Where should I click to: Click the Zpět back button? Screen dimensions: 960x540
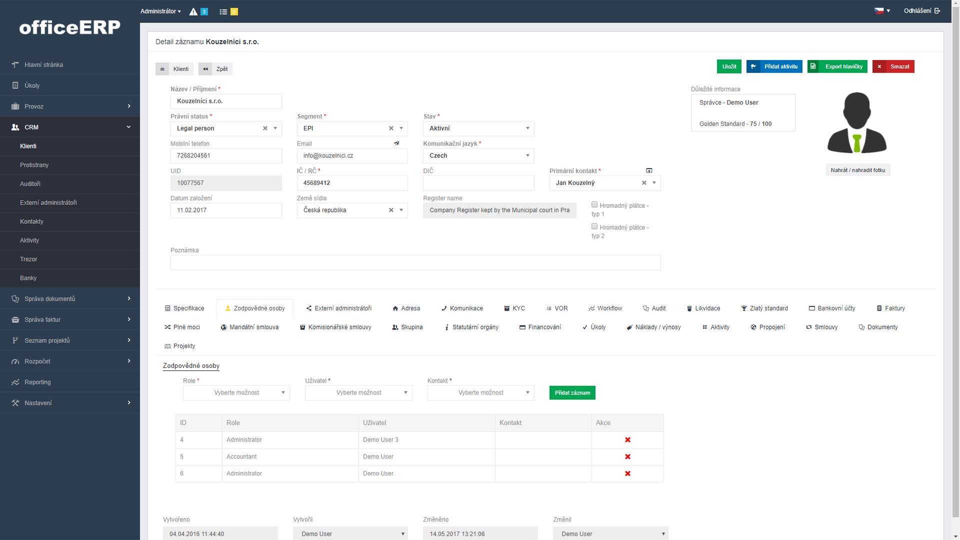215,69
